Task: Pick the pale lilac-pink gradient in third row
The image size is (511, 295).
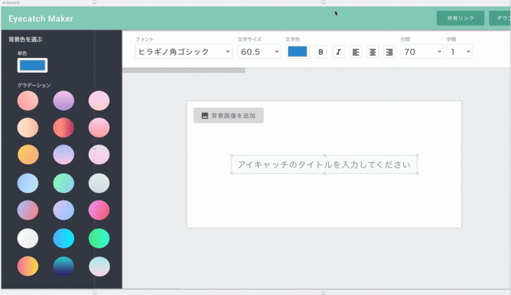Action: coord(99,155)
